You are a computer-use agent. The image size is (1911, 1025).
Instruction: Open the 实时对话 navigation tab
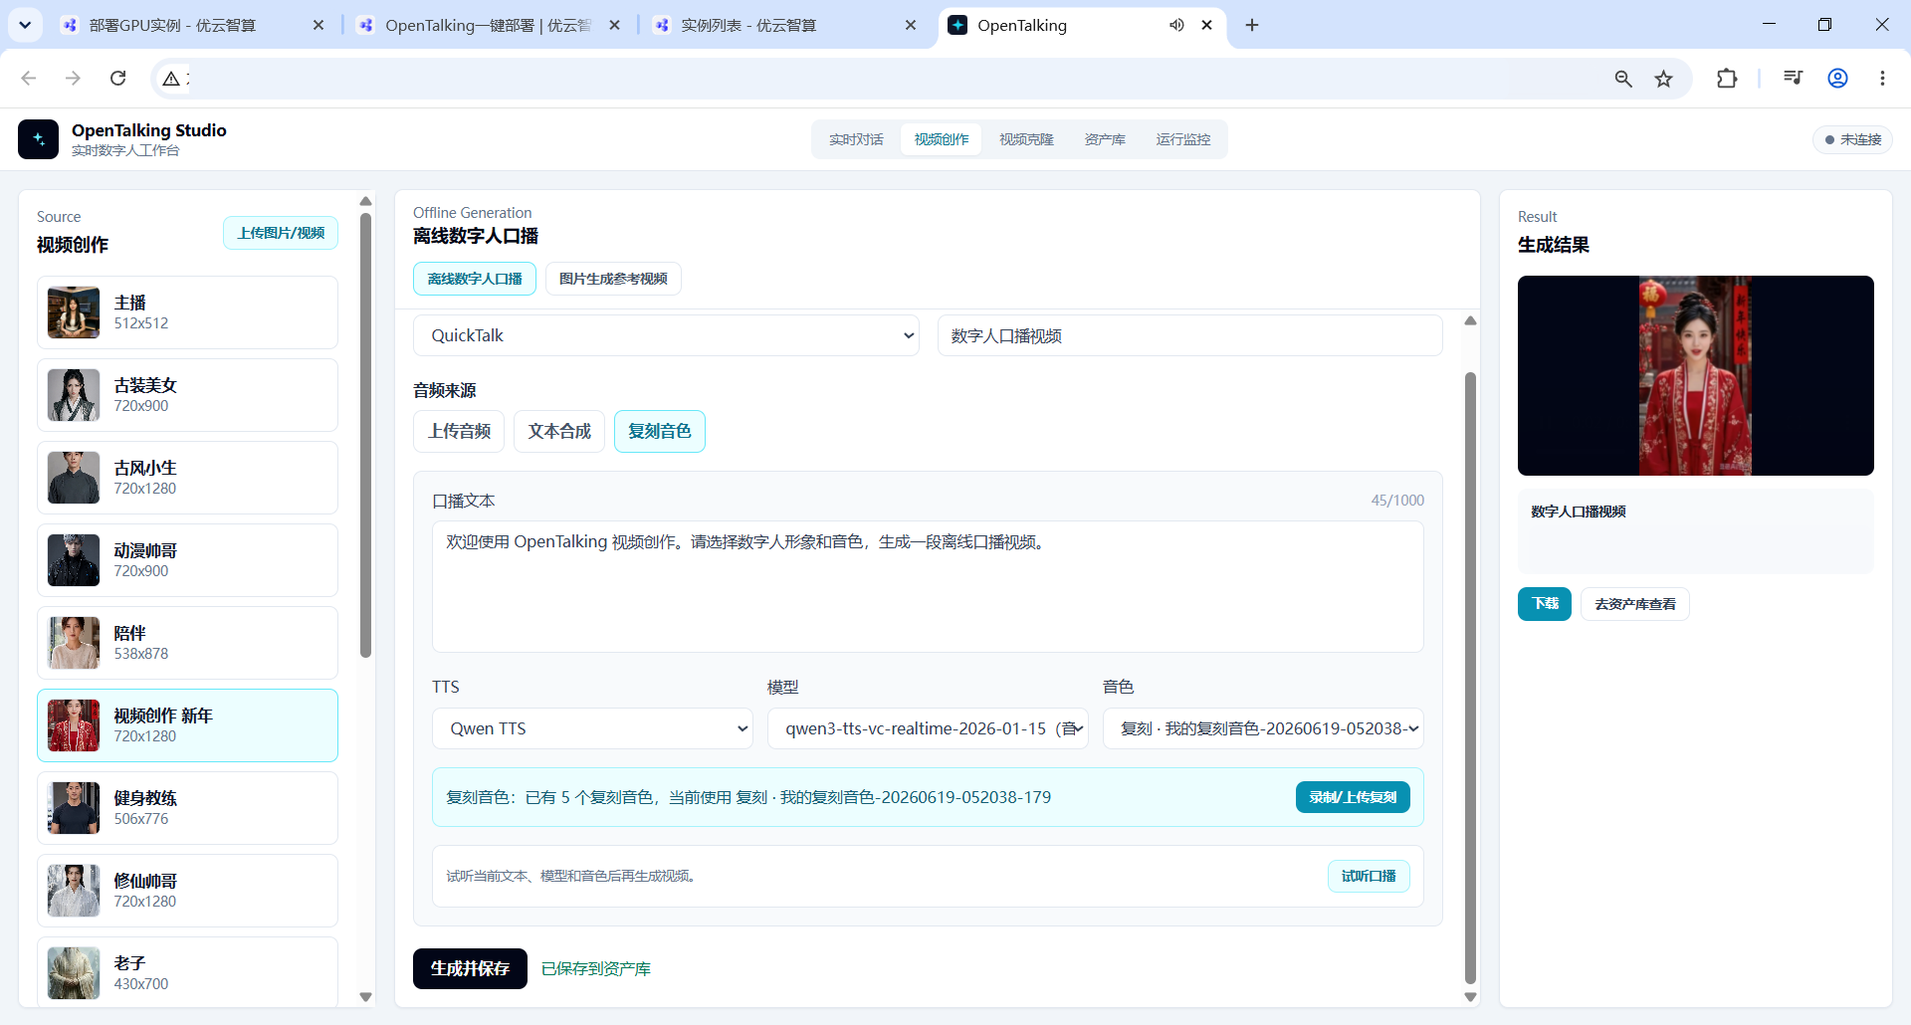point(856,139)
